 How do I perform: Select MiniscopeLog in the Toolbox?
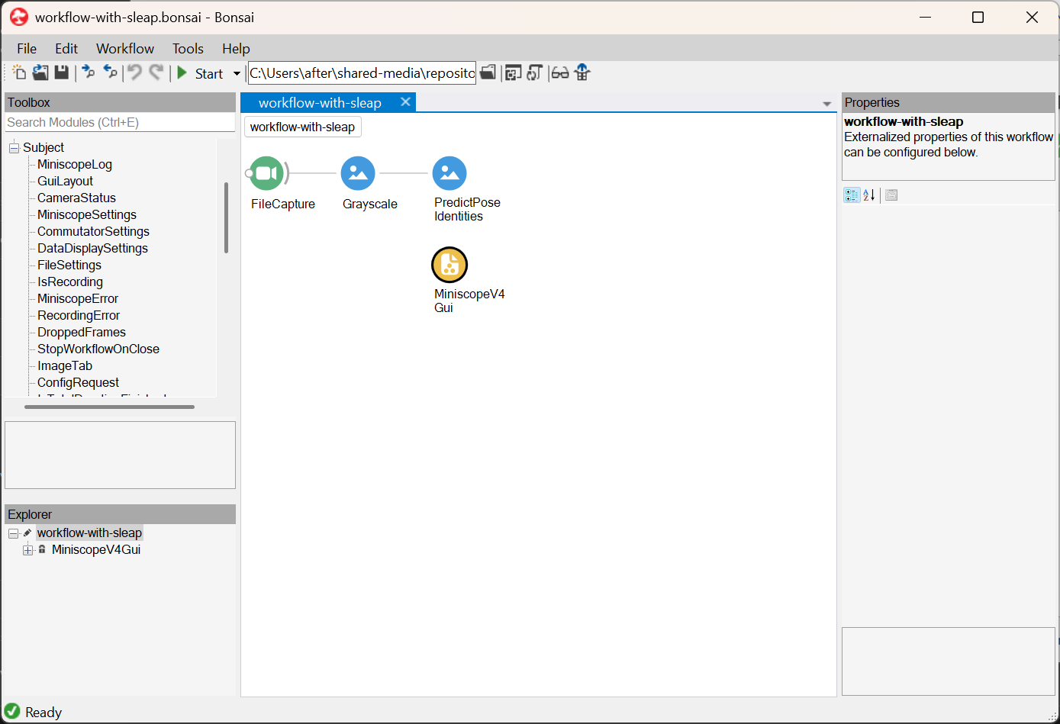(75, 165)
